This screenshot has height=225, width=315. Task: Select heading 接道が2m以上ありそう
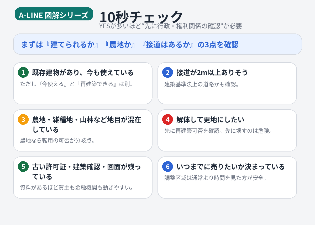click(212, 72)
